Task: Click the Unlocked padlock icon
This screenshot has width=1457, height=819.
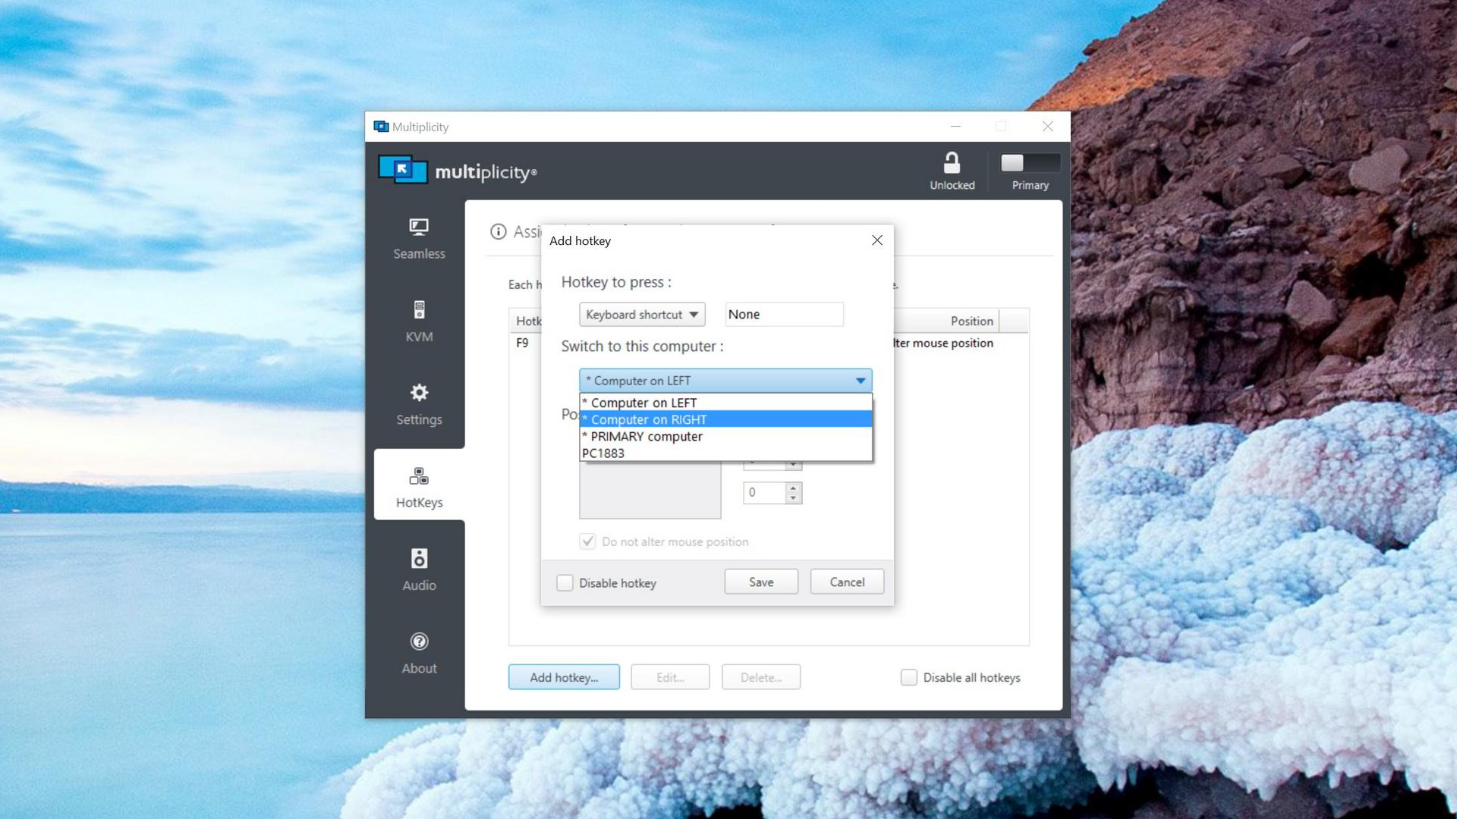Action: [952, 163]
